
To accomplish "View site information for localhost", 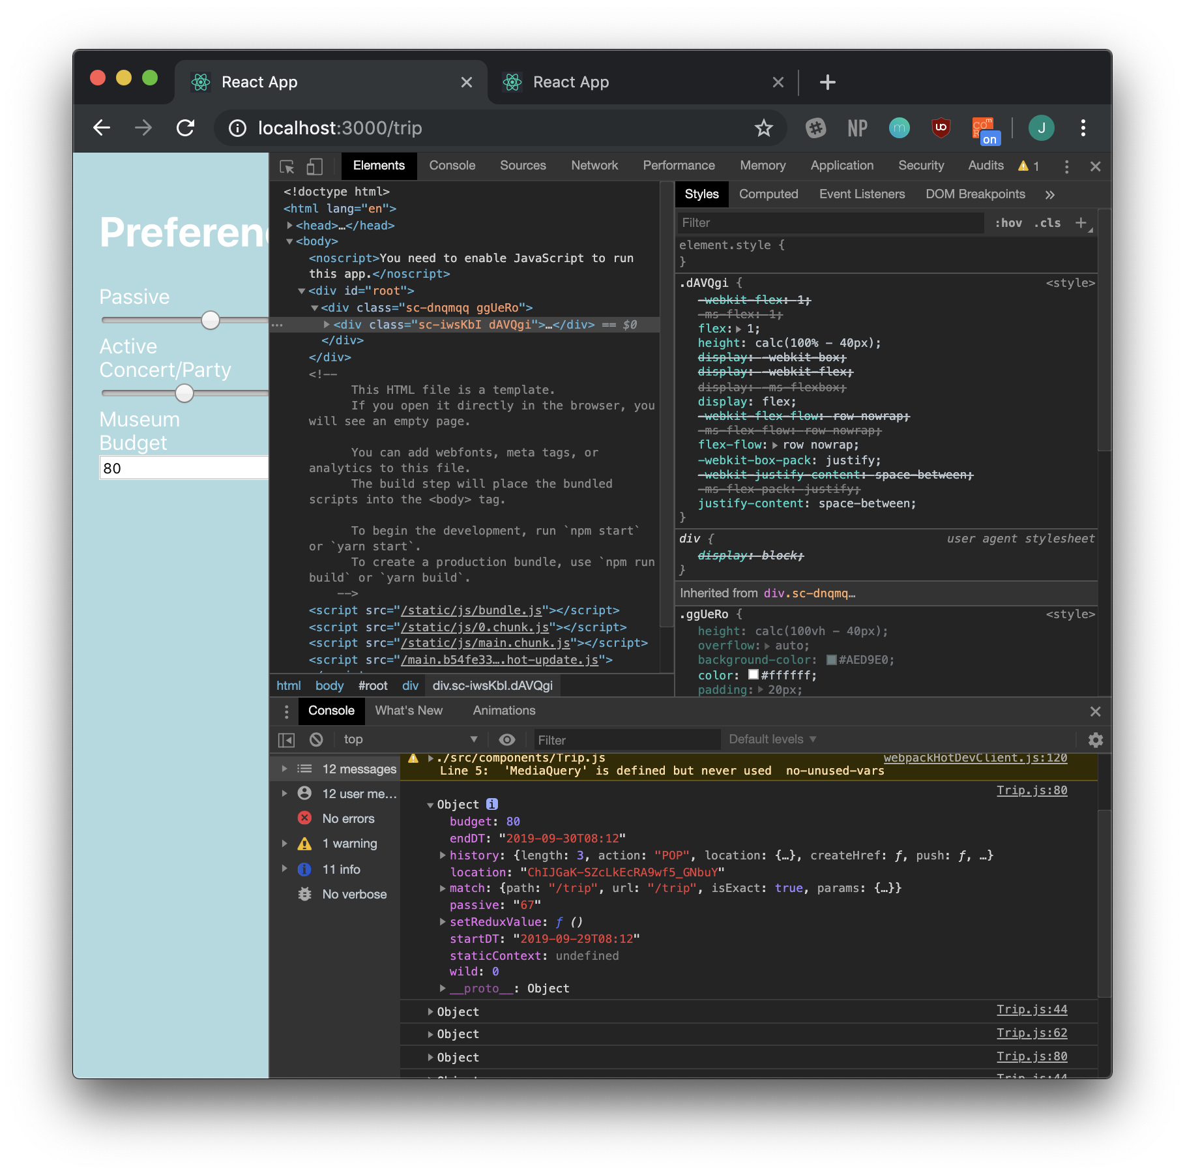I will (x=237, y=128).
